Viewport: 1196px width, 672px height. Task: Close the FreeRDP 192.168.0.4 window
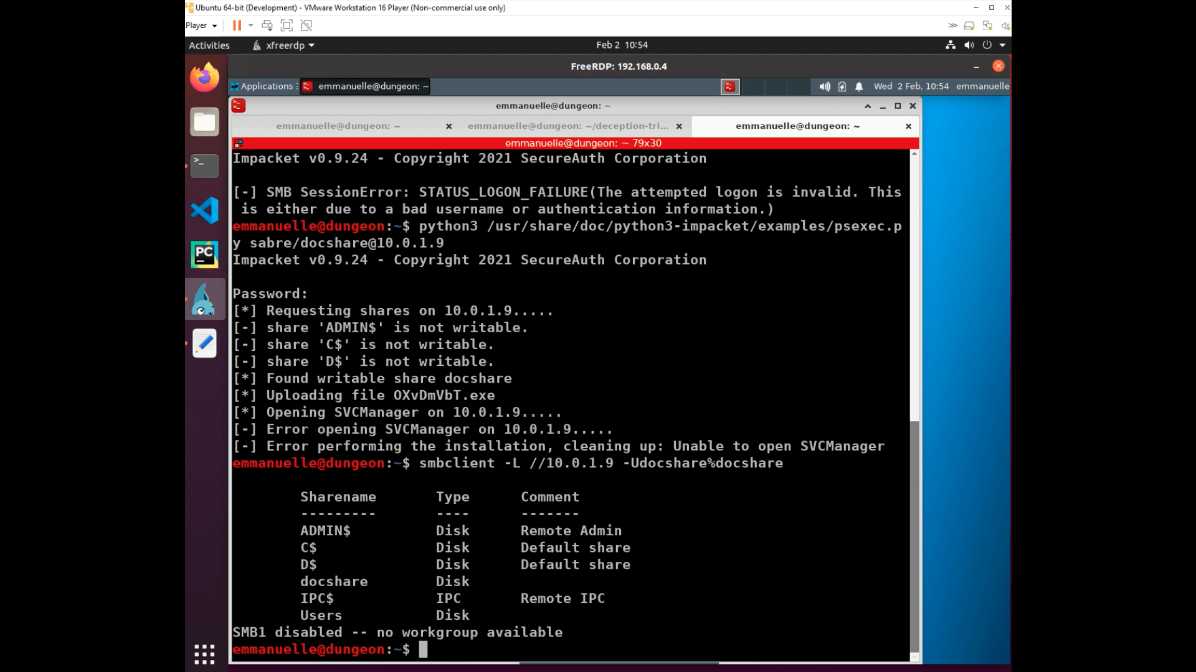pos(999,66)
